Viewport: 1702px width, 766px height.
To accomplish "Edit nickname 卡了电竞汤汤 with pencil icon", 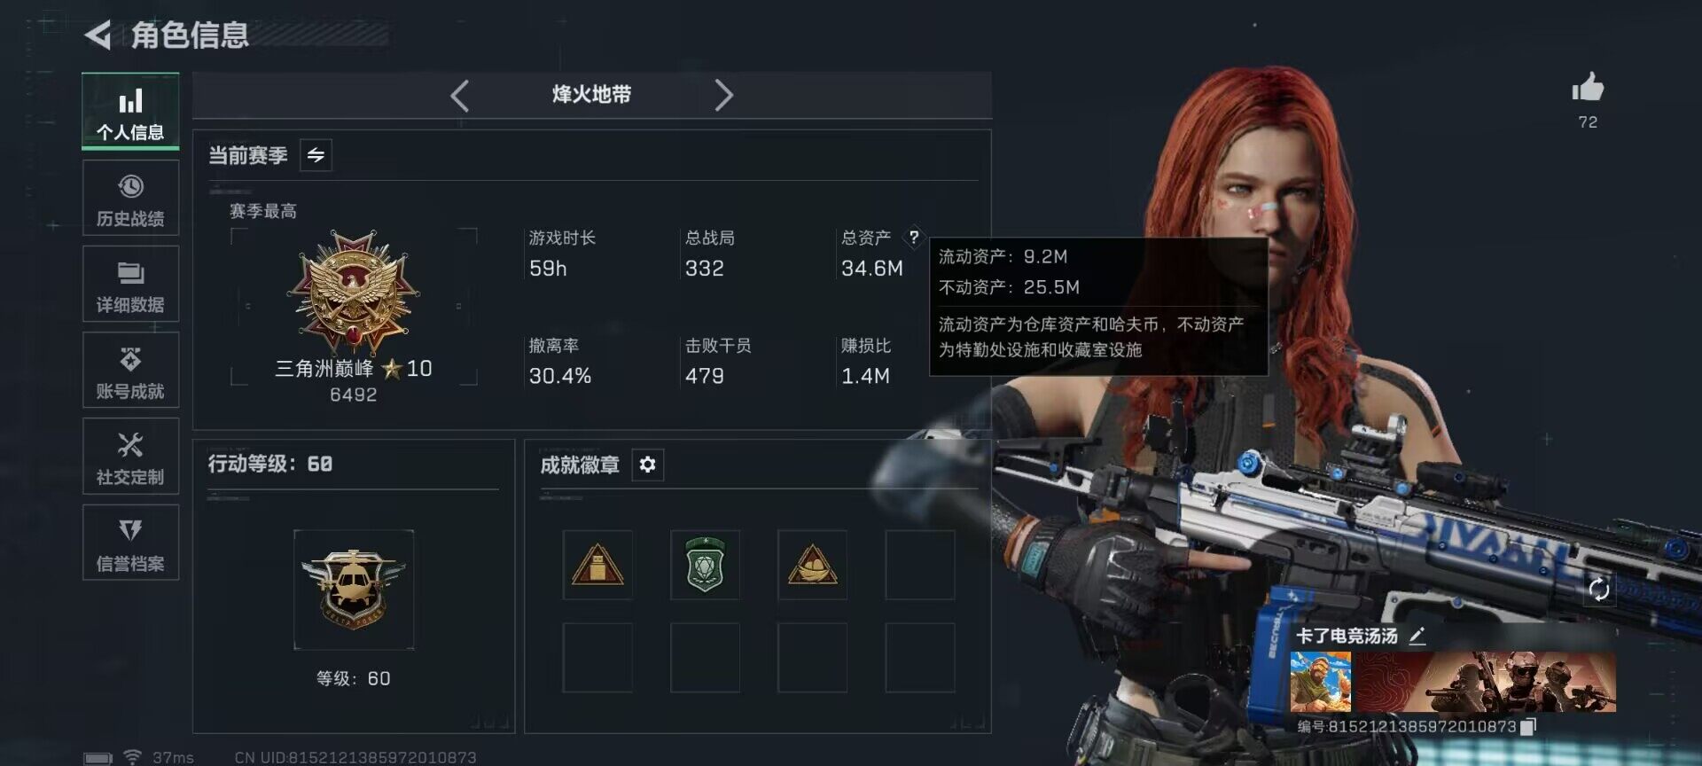I will coord(1417,636).
